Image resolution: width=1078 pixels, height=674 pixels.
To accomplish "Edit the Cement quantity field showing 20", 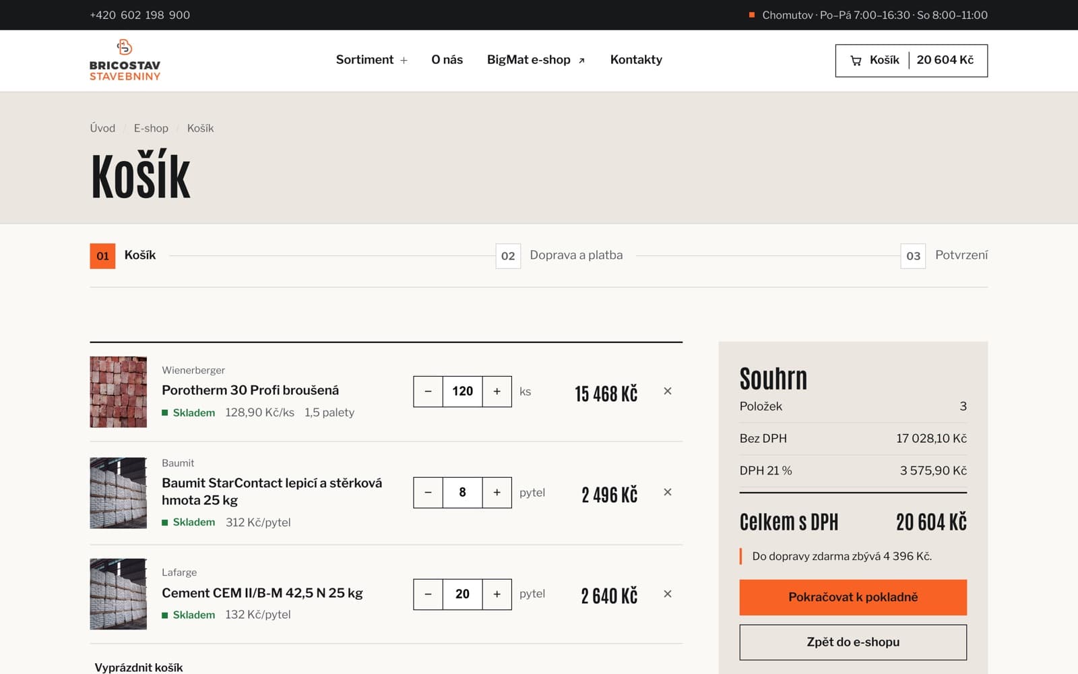I will [x=462, y=594].
